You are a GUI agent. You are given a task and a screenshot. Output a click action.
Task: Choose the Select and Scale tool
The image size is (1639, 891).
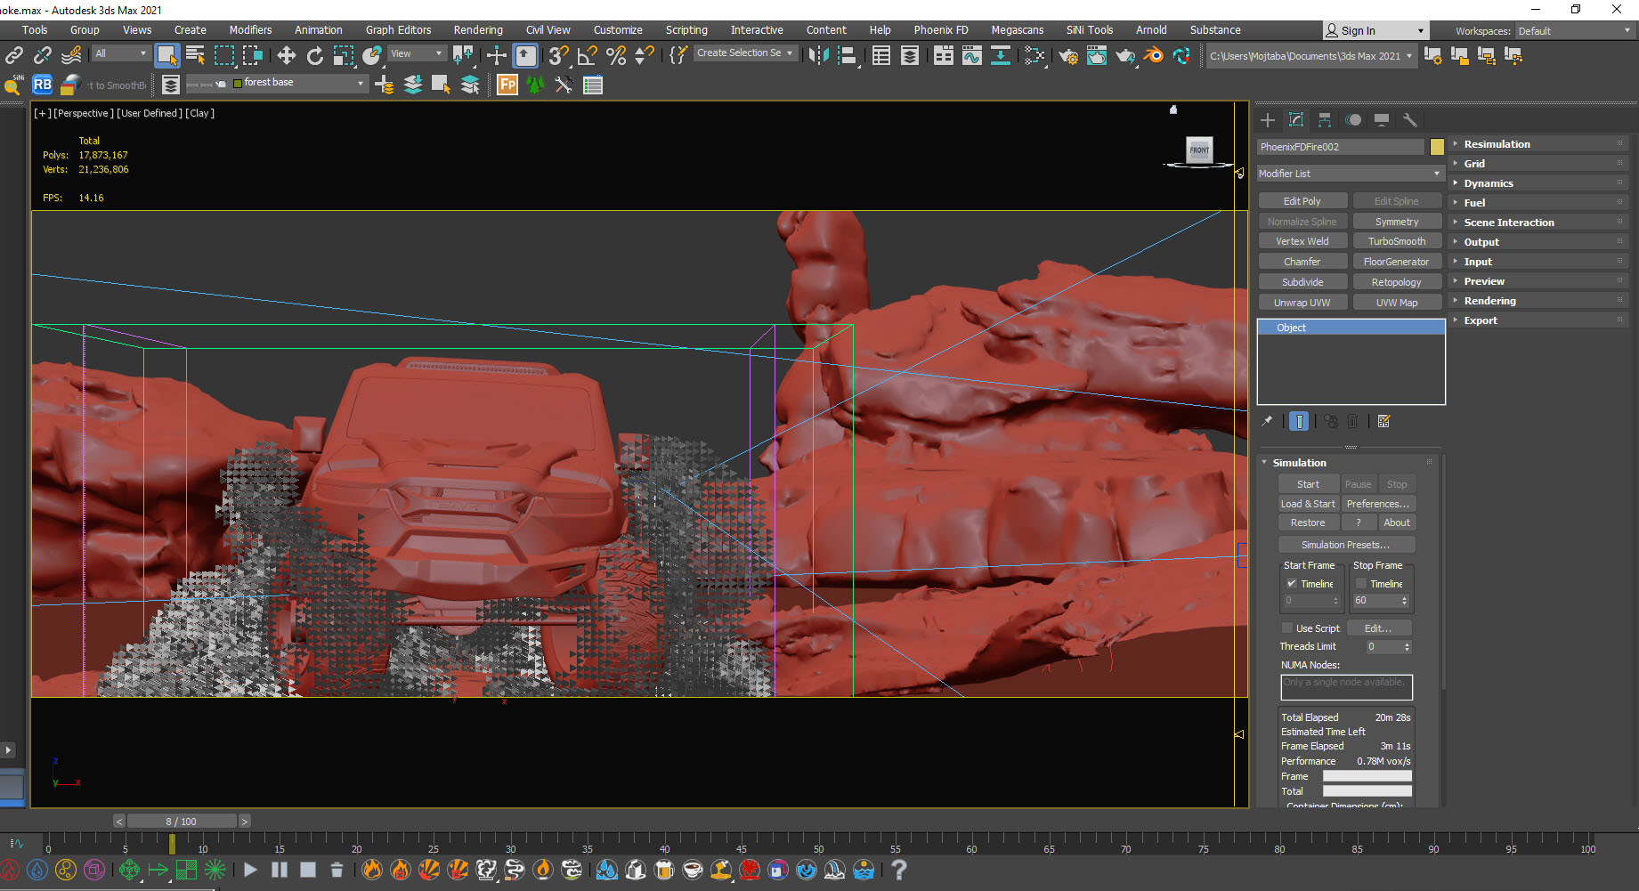(343, 55)
